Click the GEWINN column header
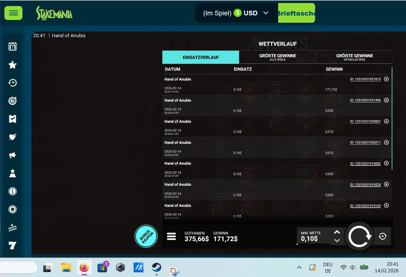The image size is (406, 277). [x=334, y=69]
